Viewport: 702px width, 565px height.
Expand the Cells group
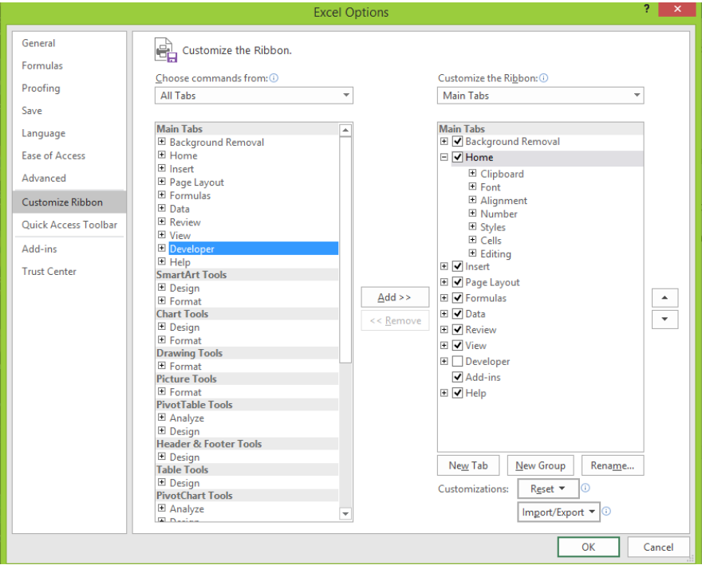coord(472,240)
